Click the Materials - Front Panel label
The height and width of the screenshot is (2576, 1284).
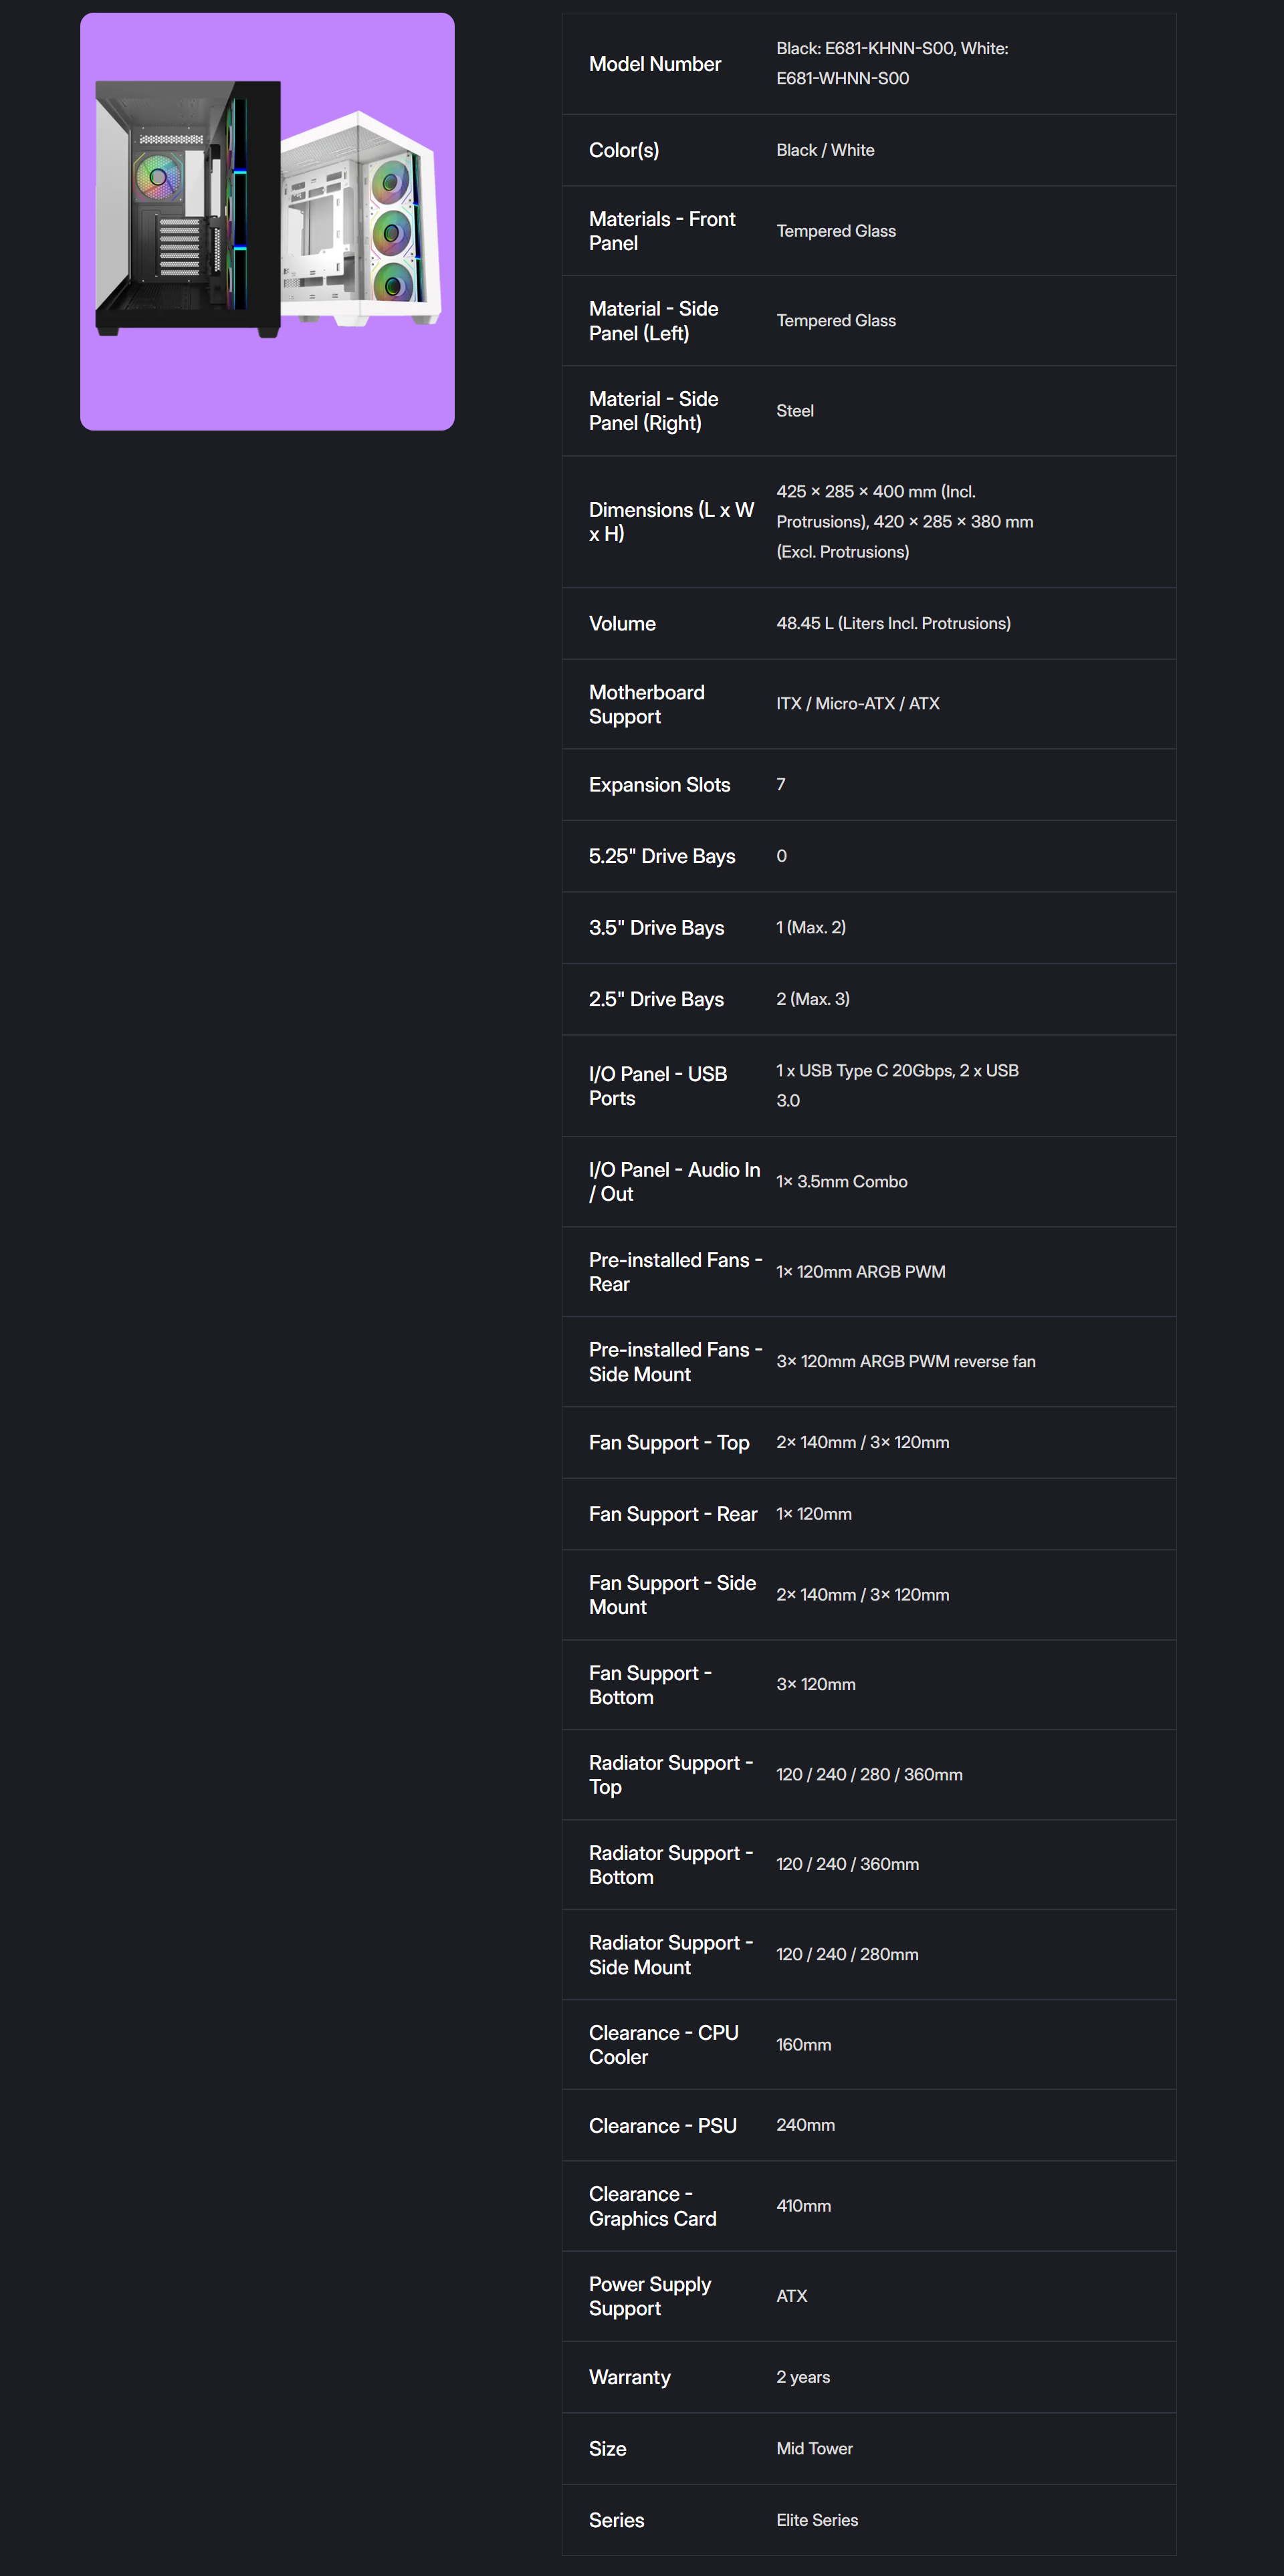pos(661,231)
